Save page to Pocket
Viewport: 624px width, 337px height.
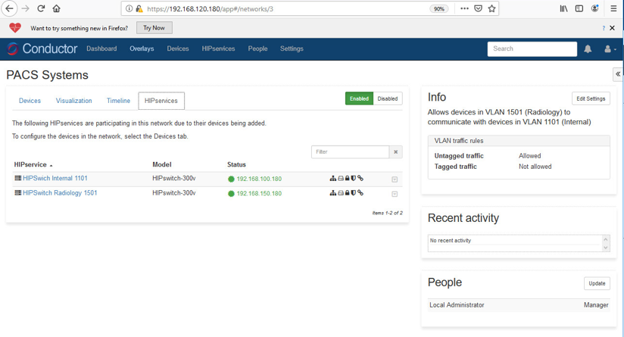478,9
